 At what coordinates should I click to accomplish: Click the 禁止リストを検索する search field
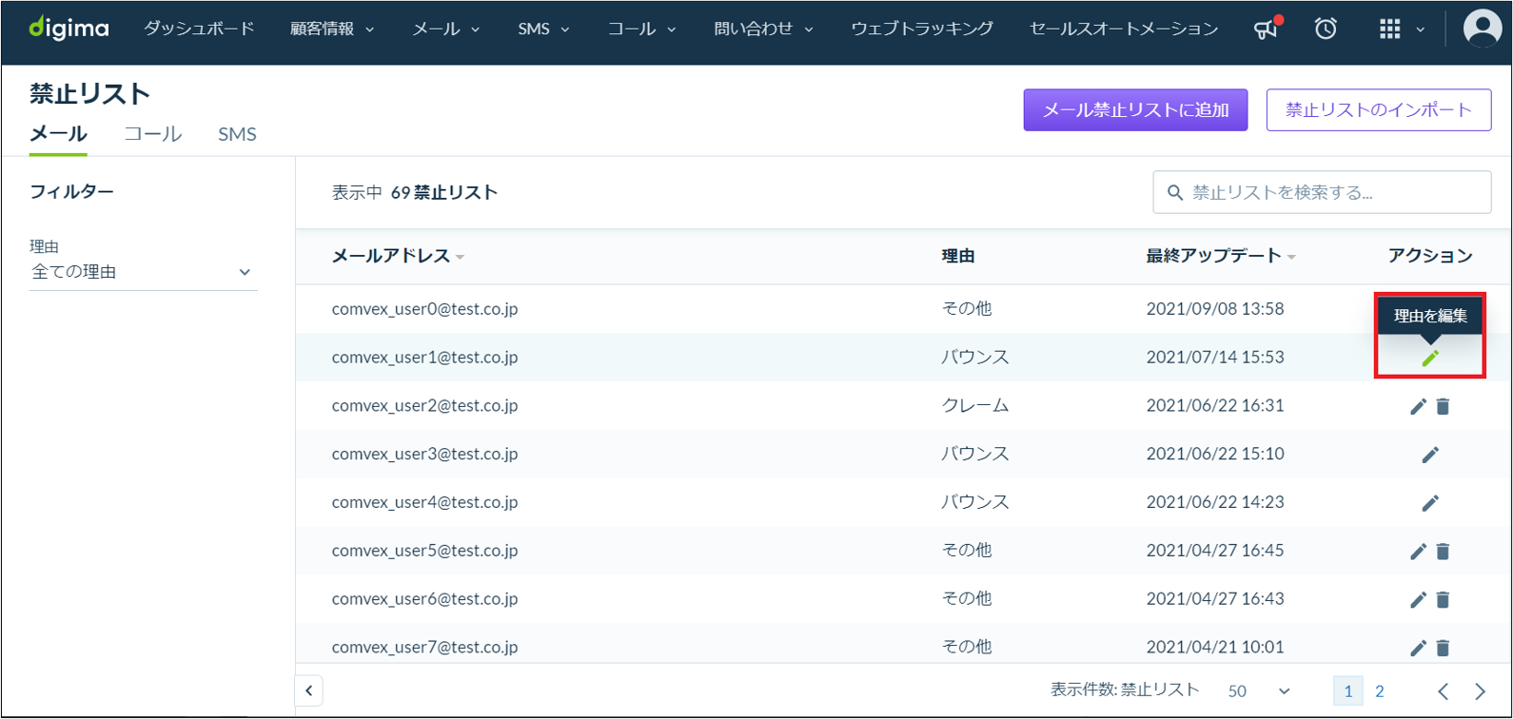[1322, 193]
